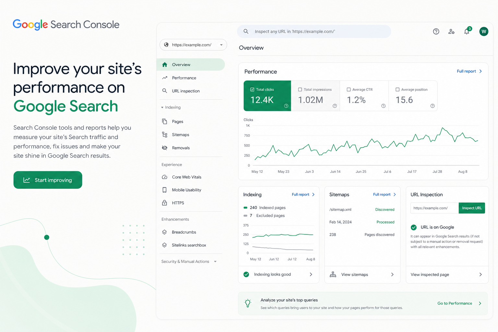Click the sitemap tree icon beside Sitemaps
This screenshot has height=332, width=498.
point(165,135)
